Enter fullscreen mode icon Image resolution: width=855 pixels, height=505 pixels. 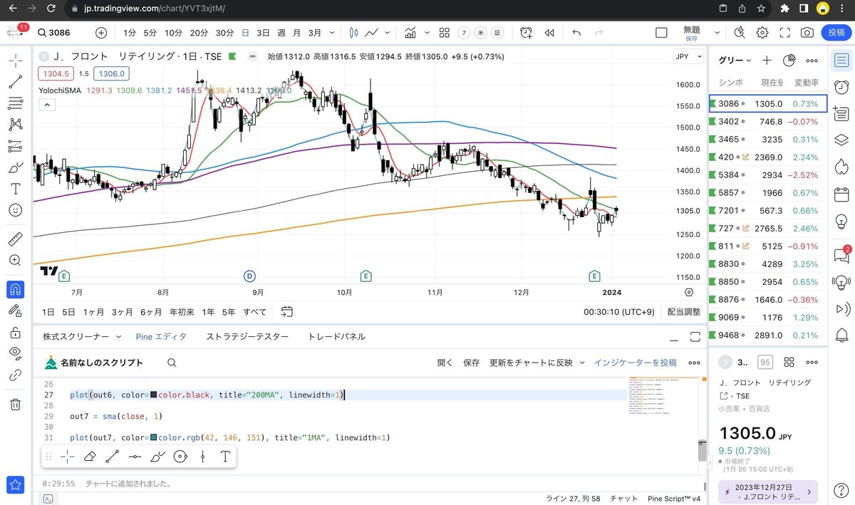click(784, 33)
